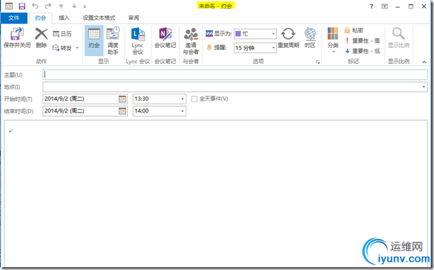Image resolution: width=434 pixels, height=270 pixels.
Task: Switch to Format Text (设置文本格式) tab
Action: (x=99, y=18)
